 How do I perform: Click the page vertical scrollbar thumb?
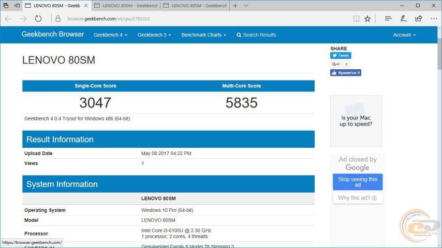439,54
